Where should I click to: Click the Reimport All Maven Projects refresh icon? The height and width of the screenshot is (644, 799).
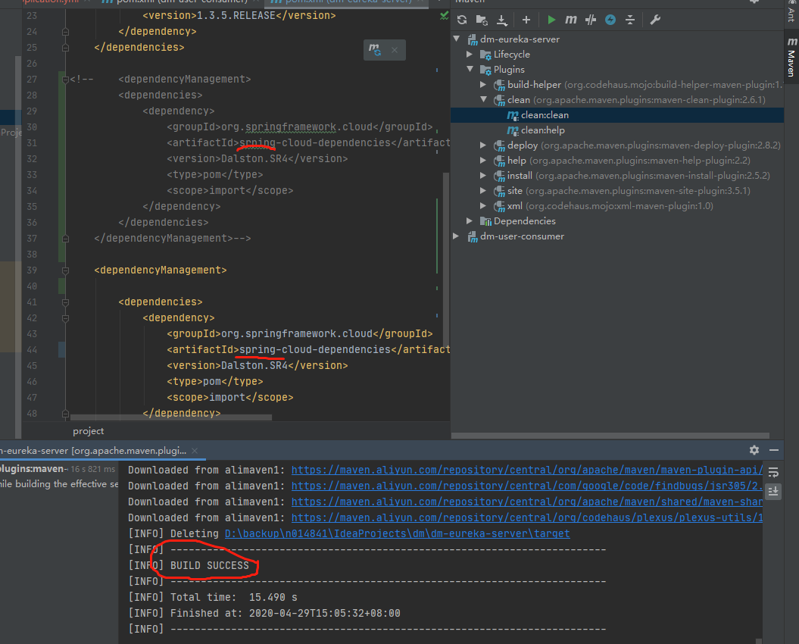(x=462, y=20)
